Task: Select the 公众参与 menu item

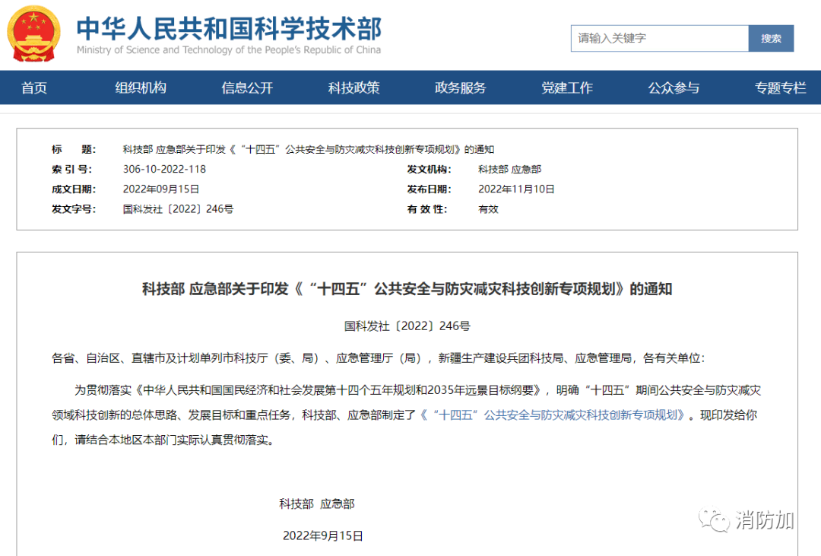Action: 673,87
